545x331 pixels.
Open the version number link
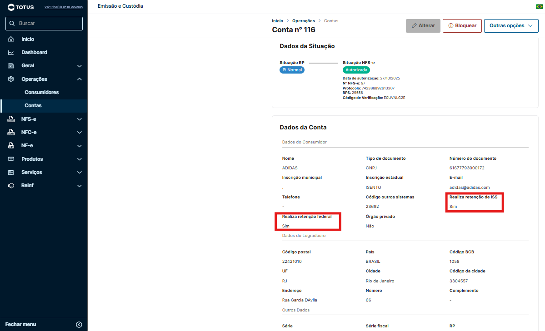[x=63, y=7]
